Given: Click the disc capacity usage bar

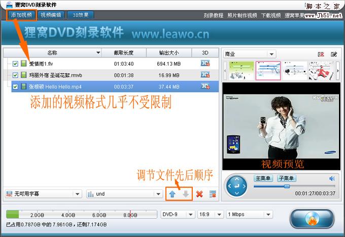Looking at the screenshot, I should pyautogui.click(x=81, y=214).
